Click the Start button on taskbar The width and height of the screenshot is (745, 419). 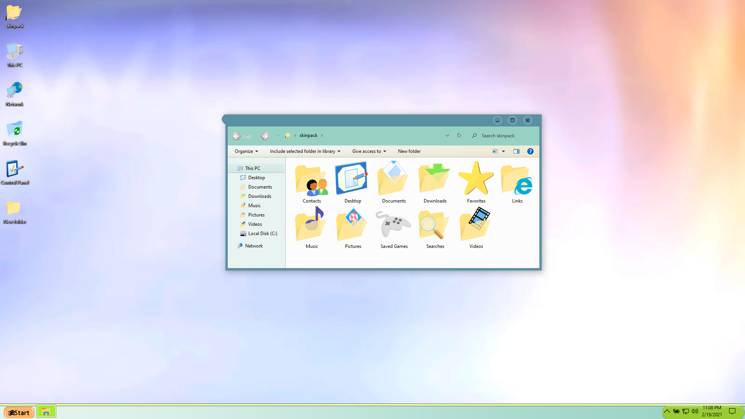[x=19, y=412]
